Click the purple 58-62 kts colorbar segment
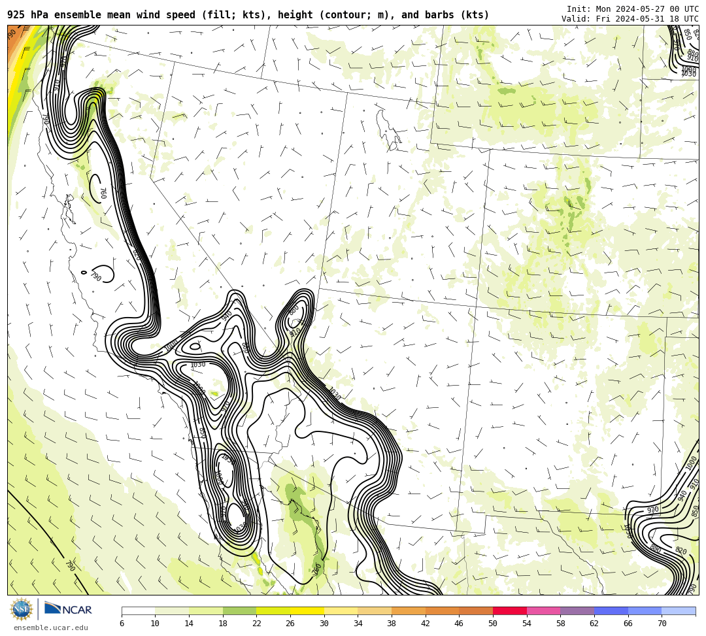Viewport: 706px width, 636px height. pyautogui.click(x=577, y=611)
